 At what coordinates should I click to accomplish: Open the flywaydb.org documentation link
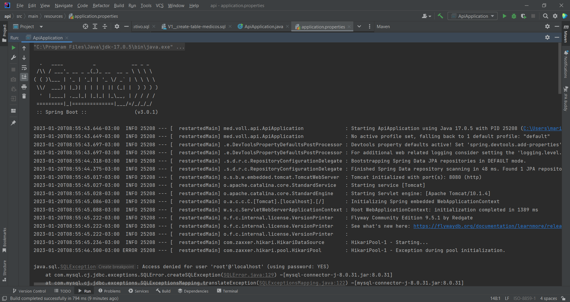pyautogui.click(x=487, y=226)
